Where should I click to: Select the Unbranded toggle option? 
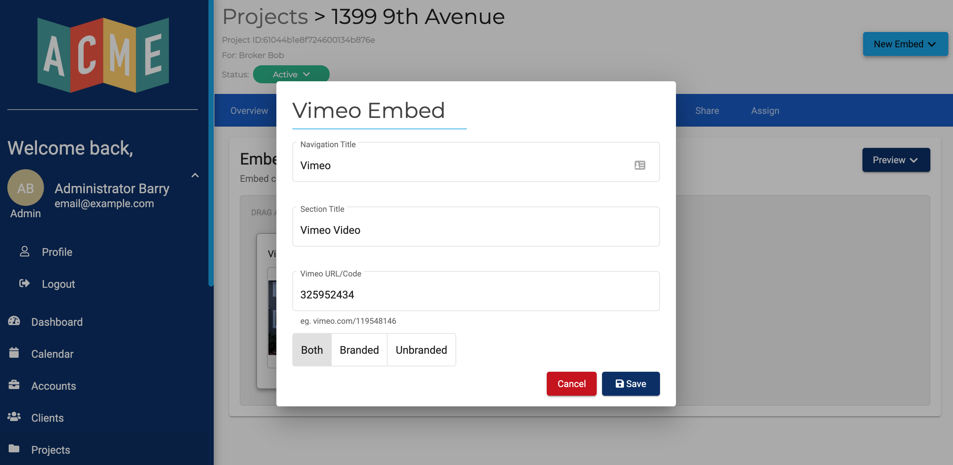point(421,349)
